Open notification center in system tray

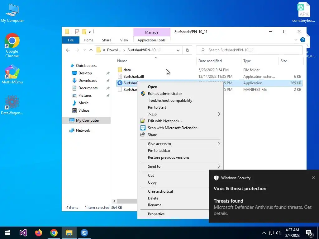click(x=309, y=233)
